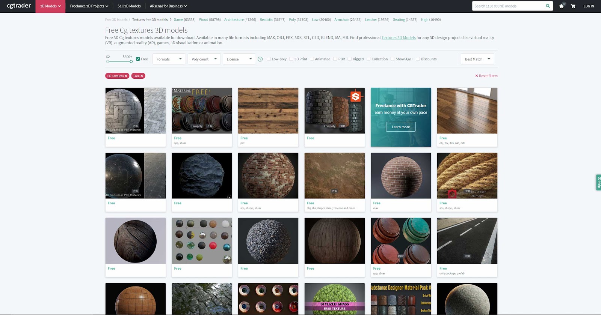Open the glossy hardwood floor thumbnail
Viewport: 601px width, 315px height.
click(467, 111)
